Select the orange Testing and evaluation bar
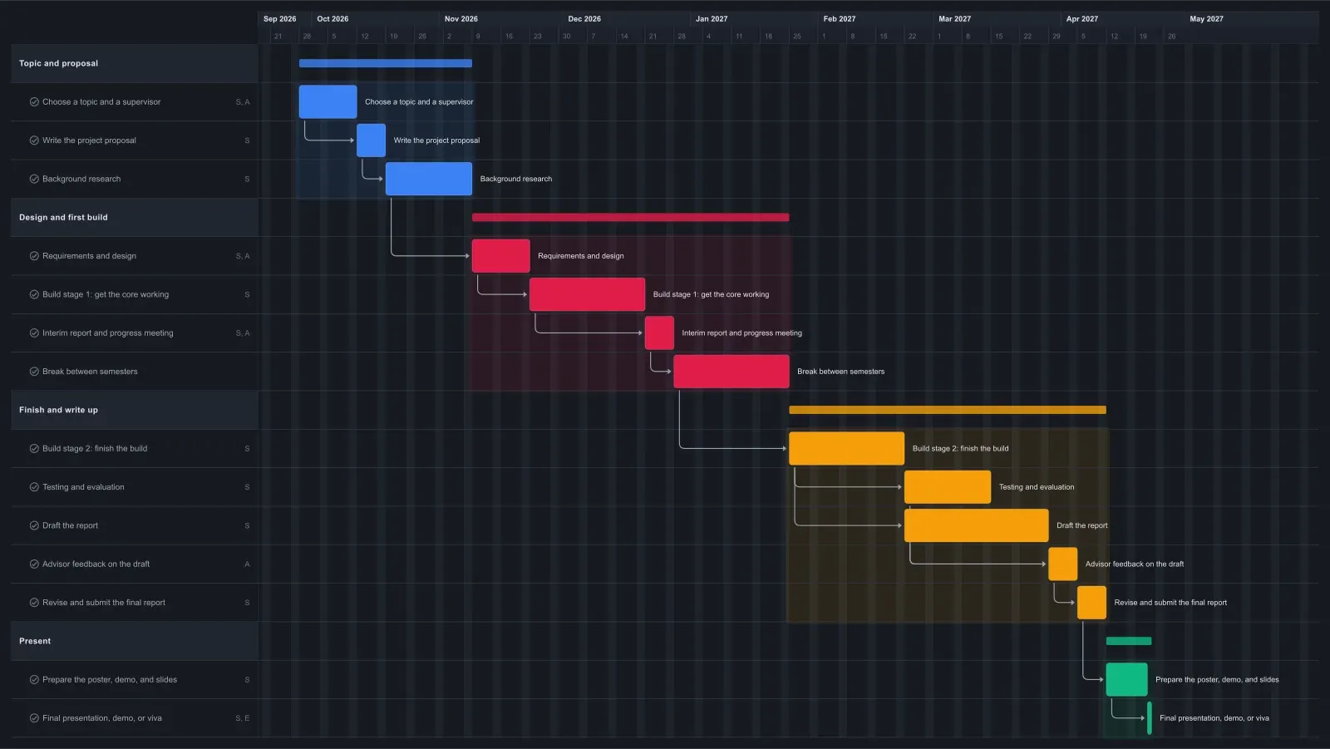This screenshot has width=1330, height=749. 948,487
